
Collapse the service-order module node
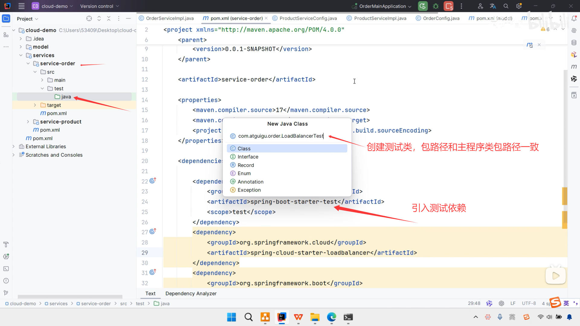click(x=28, y=64)
